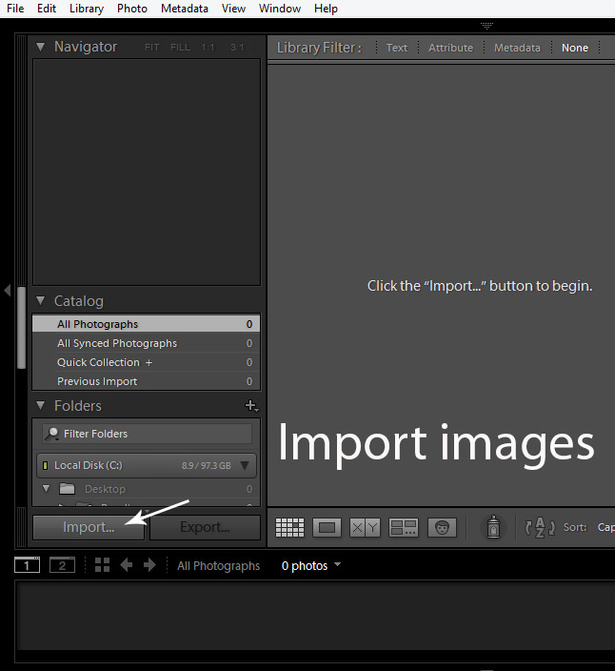
Task: Select Previous Import in Catalog
Action: [147, 381]
